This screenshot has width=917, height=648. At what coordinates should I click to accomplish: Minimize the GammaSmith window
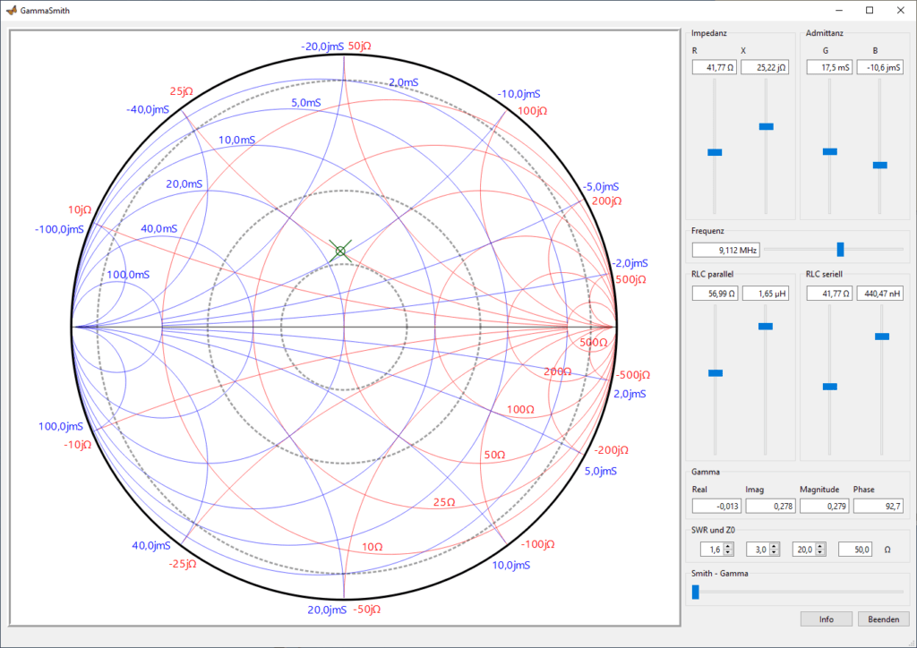[x=839, y=11]
